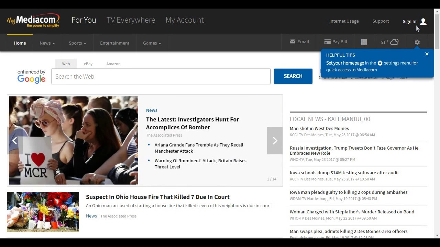Open headline Investigators Hunt For Accomplices Of Bomber
440x247 pixels.
[x=192, y=123]
